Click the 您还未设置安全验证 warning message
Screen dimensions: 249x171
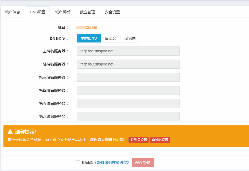(x=67, y=140)
